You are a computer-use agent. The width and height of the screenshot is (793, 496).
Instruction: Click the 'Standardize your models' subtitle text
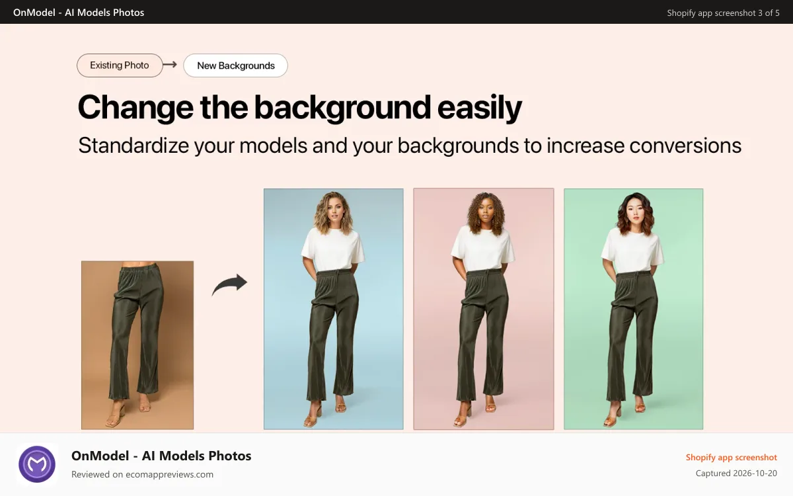410,145
